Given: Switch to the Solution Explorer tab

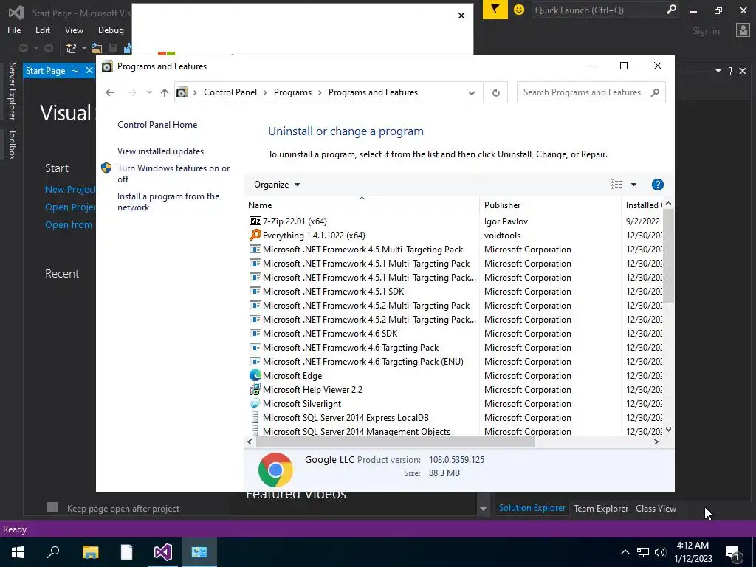Looking at the screenshot, I should point(532,508).
